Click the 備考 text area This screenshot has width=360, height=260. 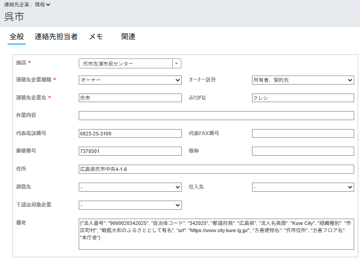216,234
